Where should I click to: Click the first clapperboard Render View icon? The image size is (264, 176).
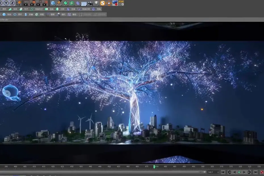26,3
